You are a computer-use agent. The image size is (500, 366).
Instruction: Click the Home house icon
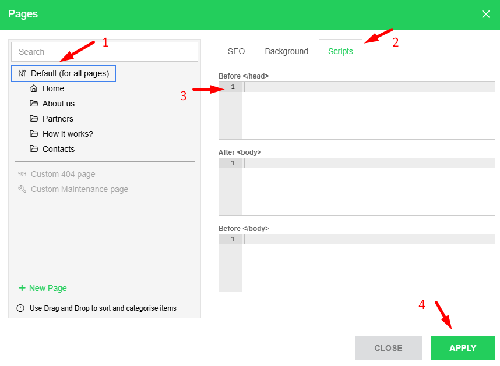(x=34, y=88)
